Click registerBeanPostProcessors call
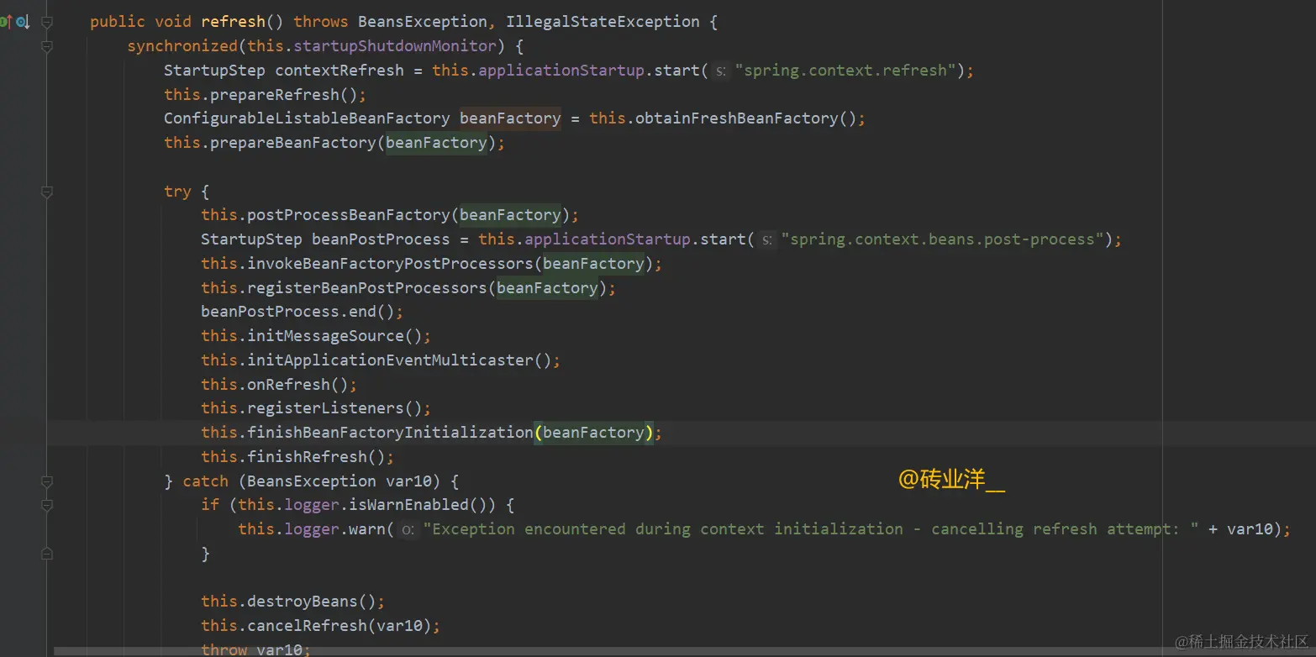The height and width of the screenshot is (657, 1316). [x=367, y=288]
